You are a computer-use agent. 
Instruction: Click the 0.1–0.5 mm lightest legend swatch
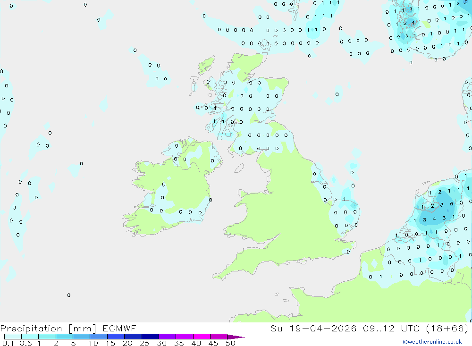[x=13, y=337]
